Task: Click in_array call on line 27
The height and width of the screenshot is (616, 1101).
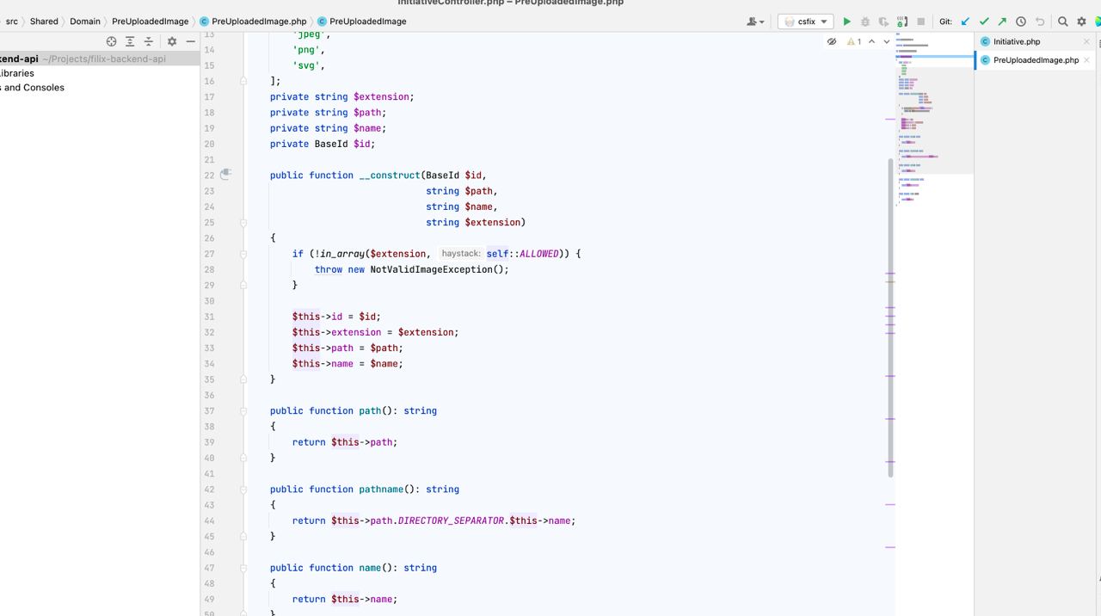Action: [x=342, y=254]
